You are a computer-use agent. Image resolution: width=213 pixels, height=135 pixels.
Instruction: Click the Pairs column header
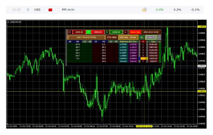pos(153,42)
